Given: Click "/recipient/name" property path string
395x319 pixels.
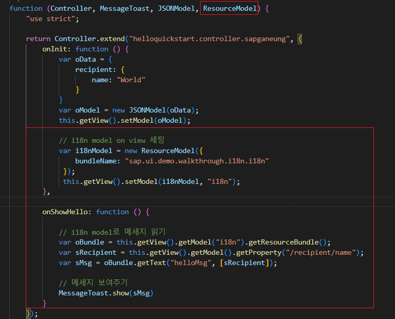Looking at the screenshot, I should 321,253.
